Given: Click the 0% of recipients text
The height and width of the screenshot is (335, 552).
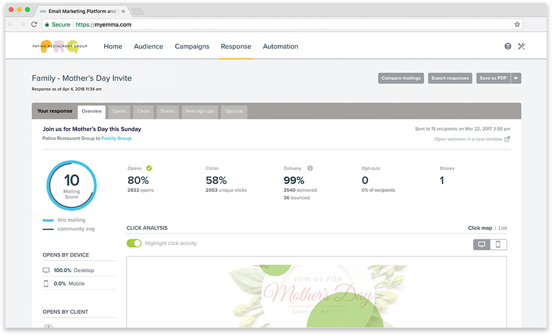Looking at the screenshot, I should tap(378, 190).
